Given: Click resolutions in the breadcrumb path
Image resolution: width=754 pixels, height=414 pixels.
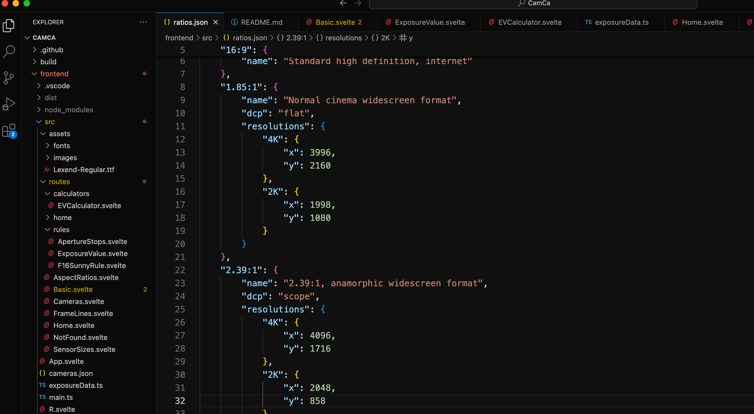Looking at the screenshot, I should click(343, 38).
